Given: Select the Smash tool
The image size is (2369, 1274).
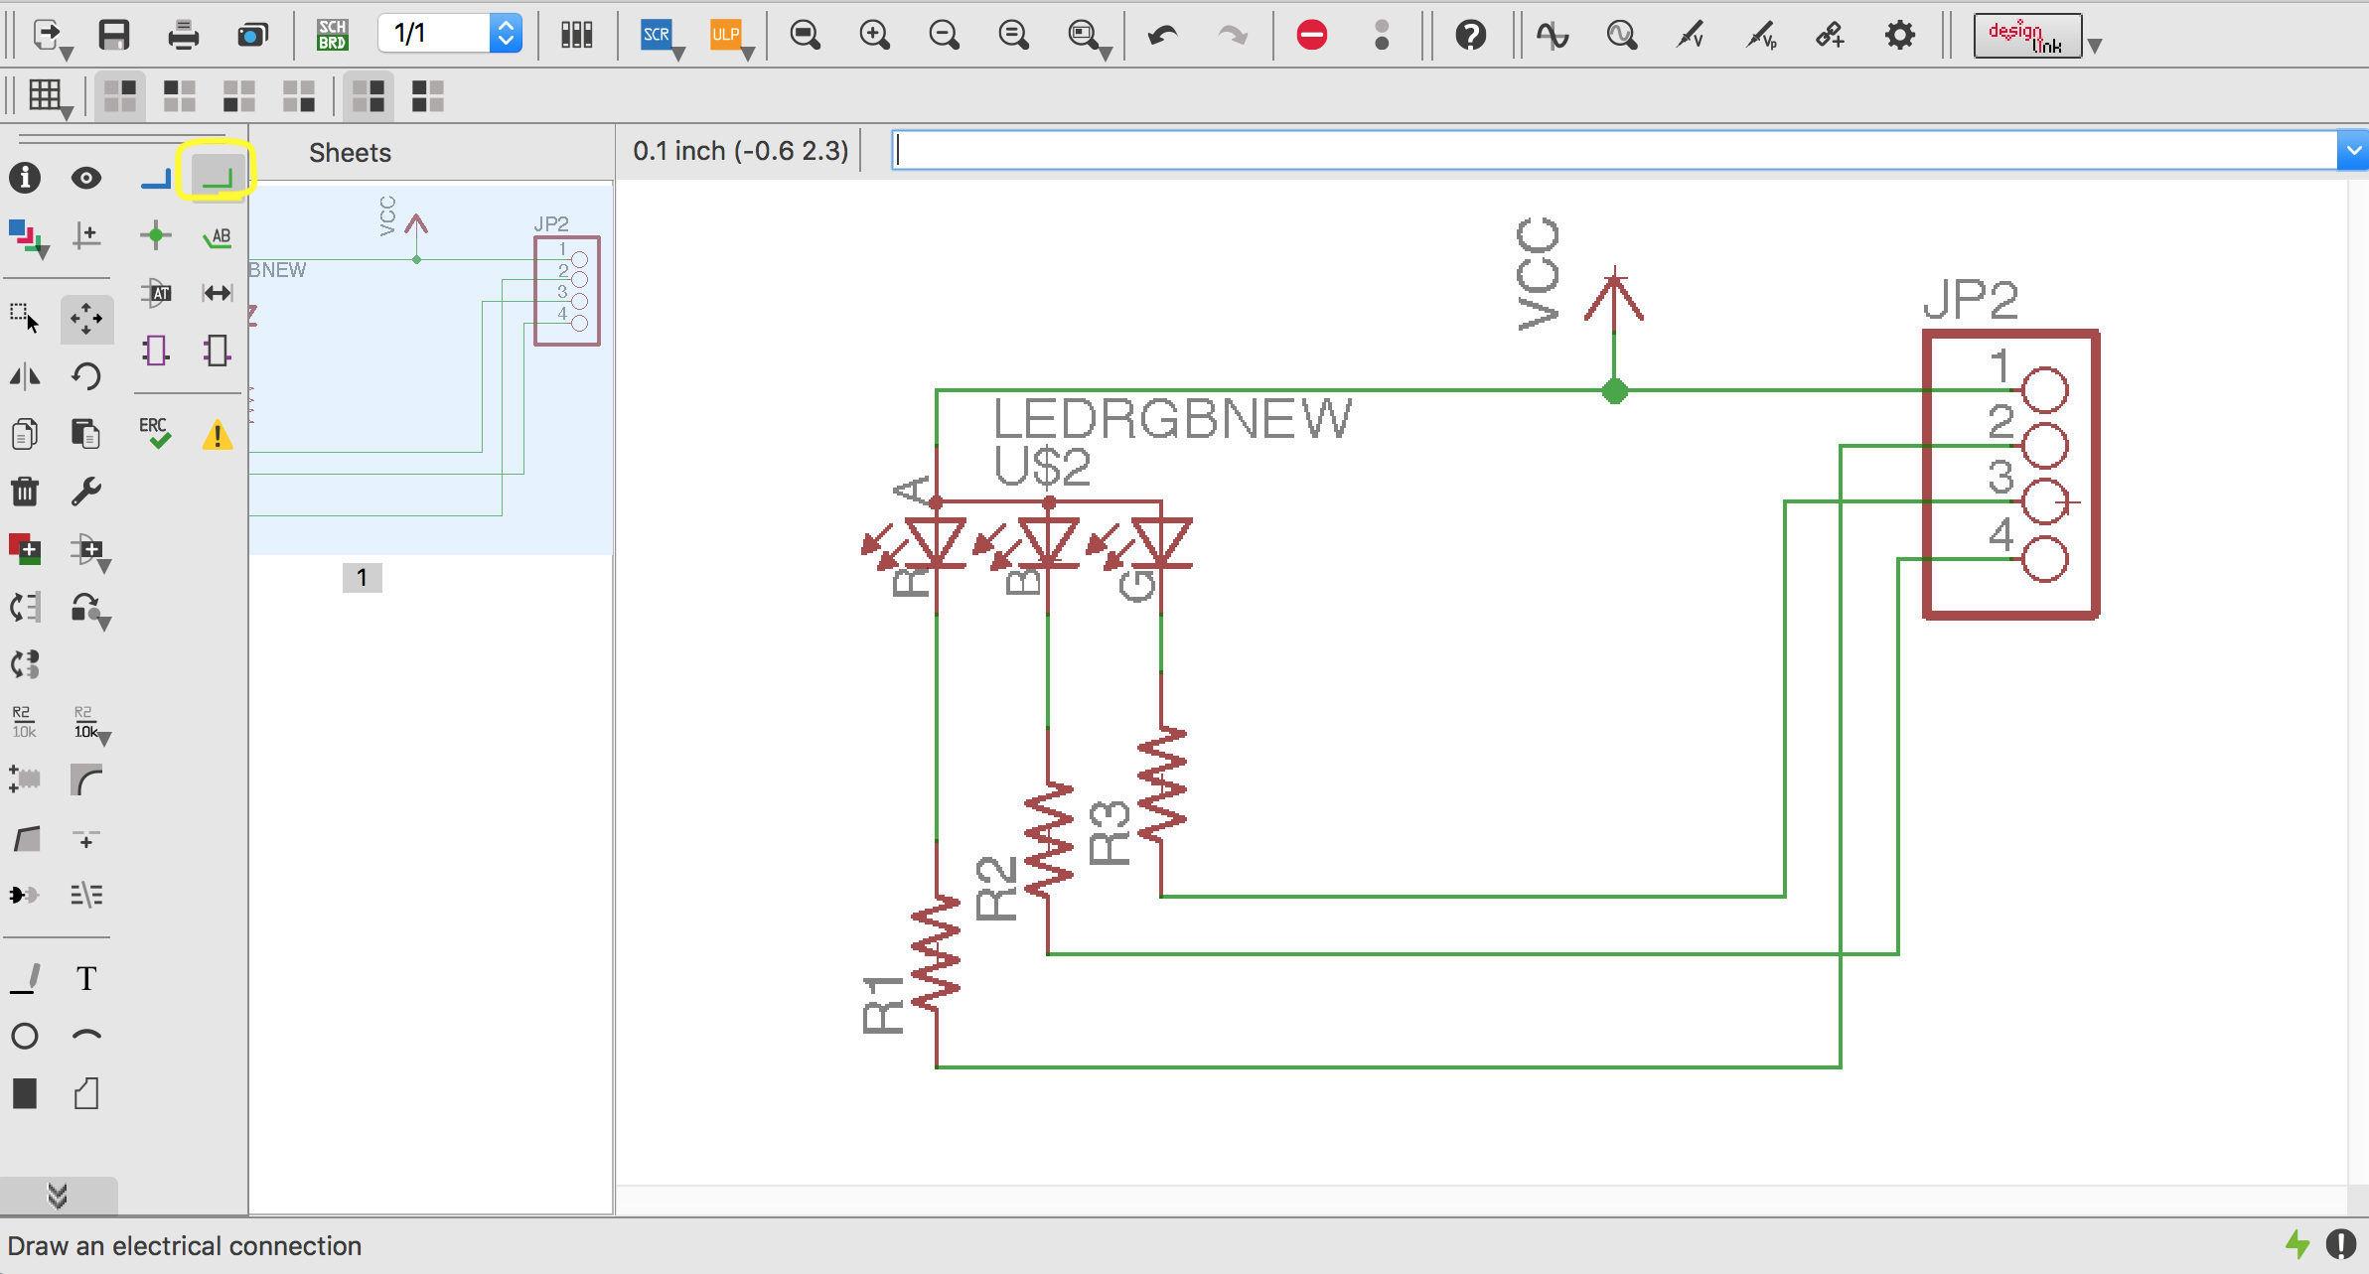Looking at the screenshot, I should click(25, 779).
